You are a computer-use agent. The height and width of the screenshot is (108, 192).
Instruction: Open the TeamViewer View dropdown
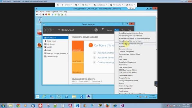[x=86, y=5]
